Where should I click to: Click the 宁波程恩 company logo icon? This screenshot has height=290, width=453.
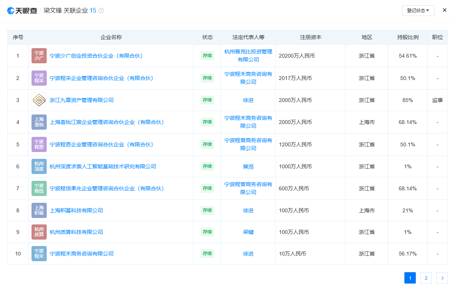pyautogui.click(x=39, y=144)
